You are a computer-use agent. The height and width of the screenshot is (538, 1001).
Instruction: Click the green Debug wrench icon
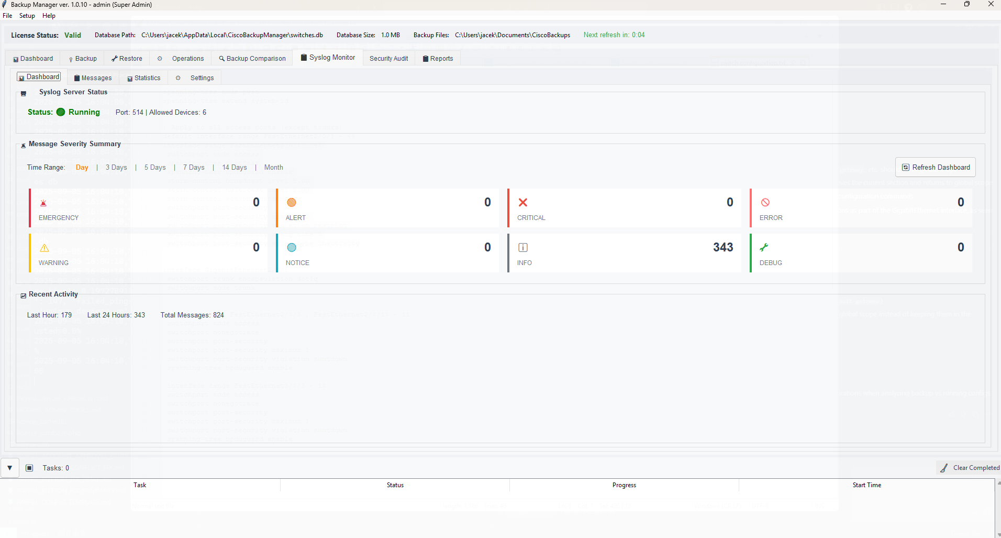764,247
